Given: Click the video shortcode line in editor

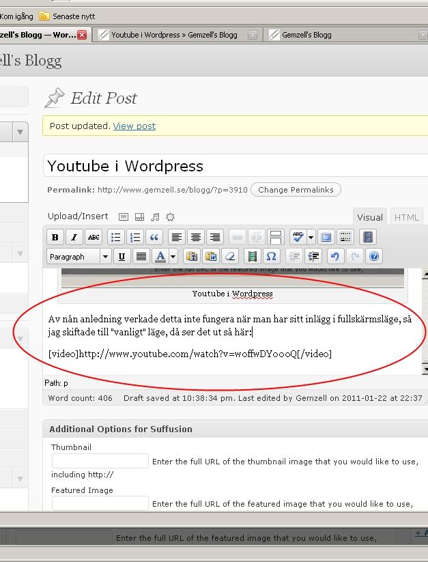Looking at the screenshot, I should [x=190, y=354].
